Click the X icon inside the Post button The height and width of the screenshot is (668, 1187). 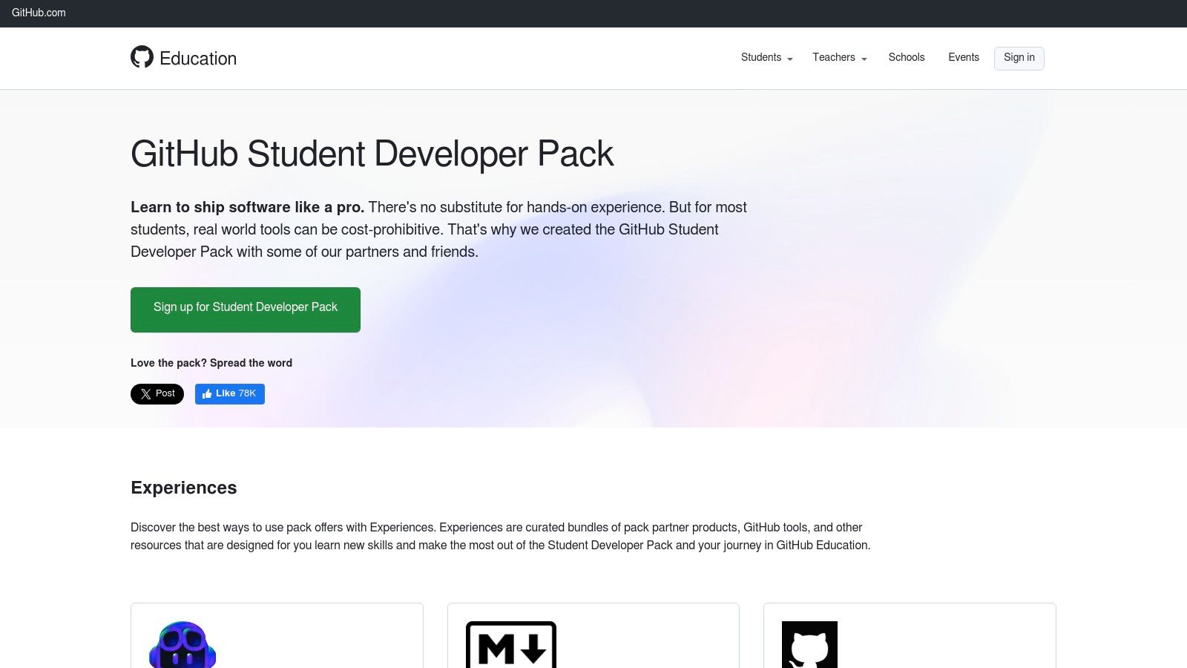(x=146, y=393)
